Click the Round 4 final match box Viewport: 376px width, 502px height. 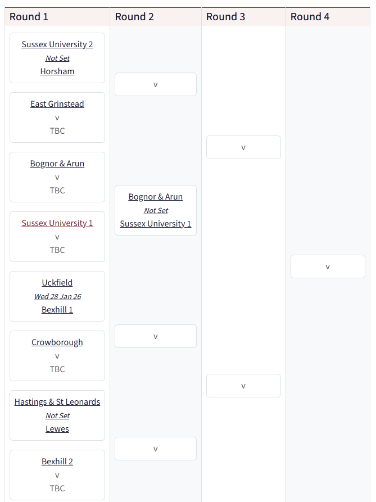click(328, 266)
